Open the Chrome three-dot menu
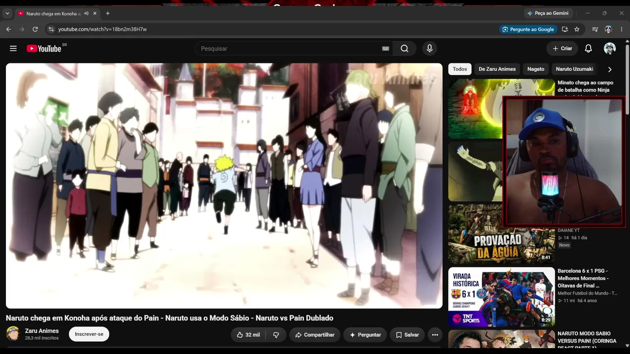The height and width of the screenshot is (354, 630). pos(622,29)
